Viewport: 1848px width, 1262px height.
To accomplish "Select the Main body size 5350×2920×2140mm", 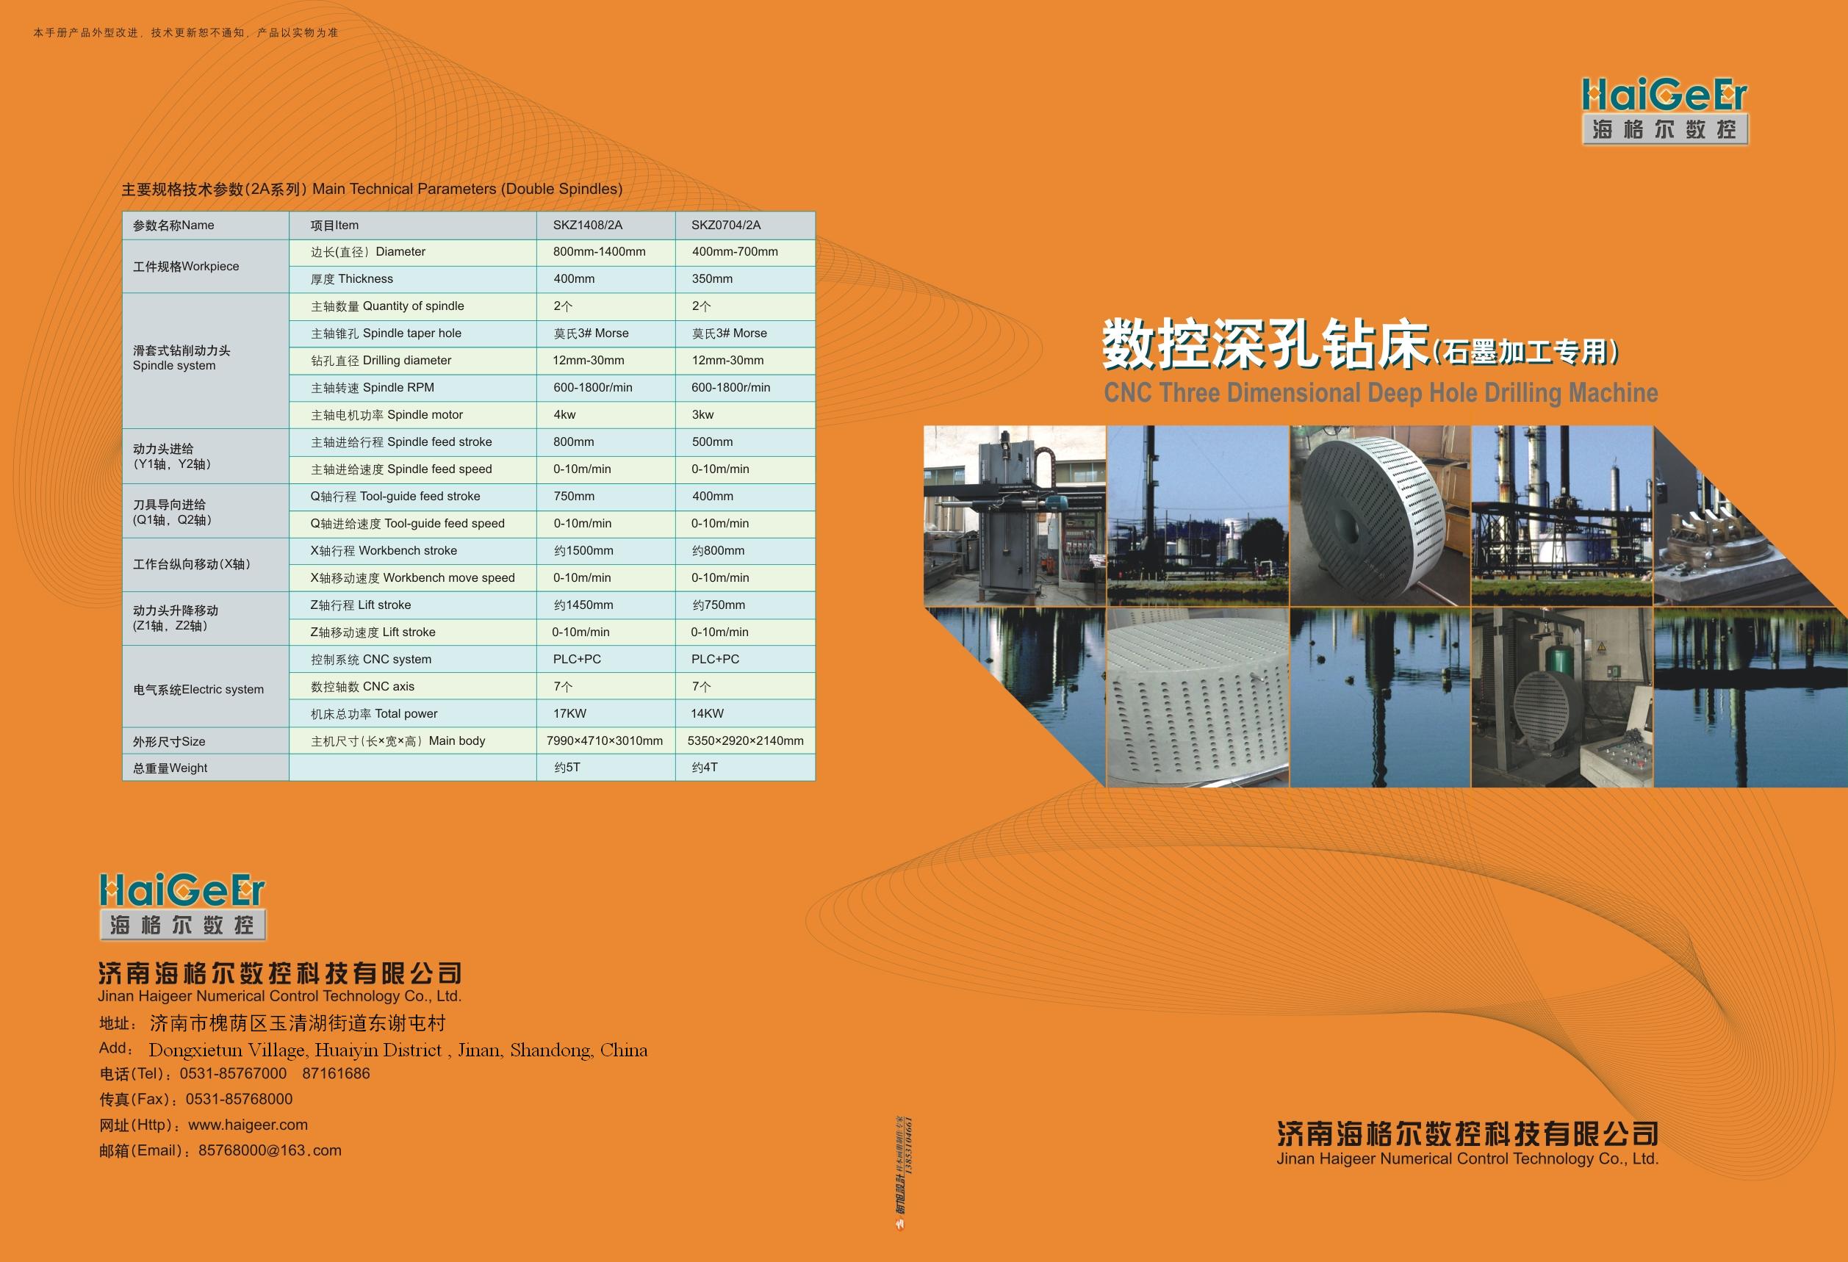I will pyautogui.click(x=745, y=740).
